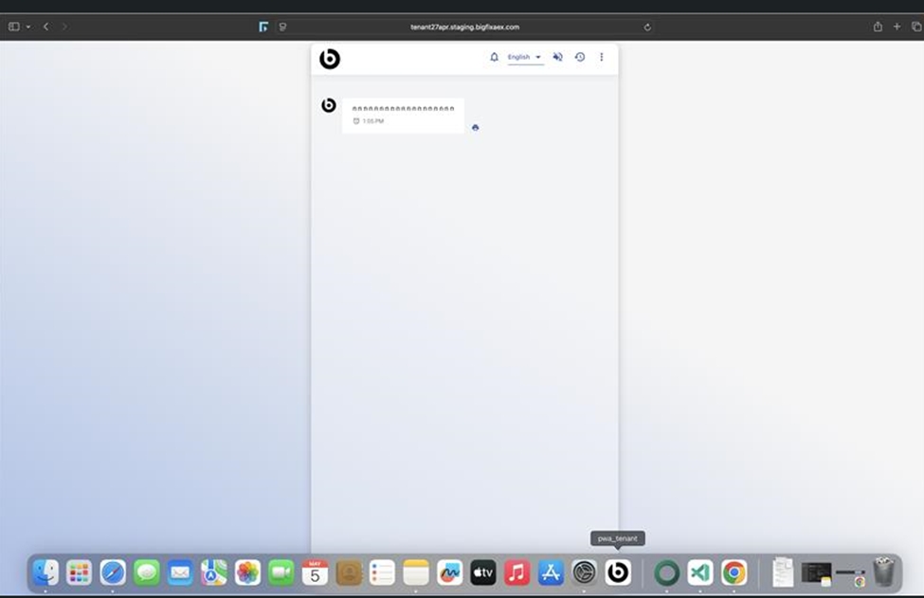Click the Safari Share button
The width and height of the screenshot is (924, 598).
tap(878, 27)
